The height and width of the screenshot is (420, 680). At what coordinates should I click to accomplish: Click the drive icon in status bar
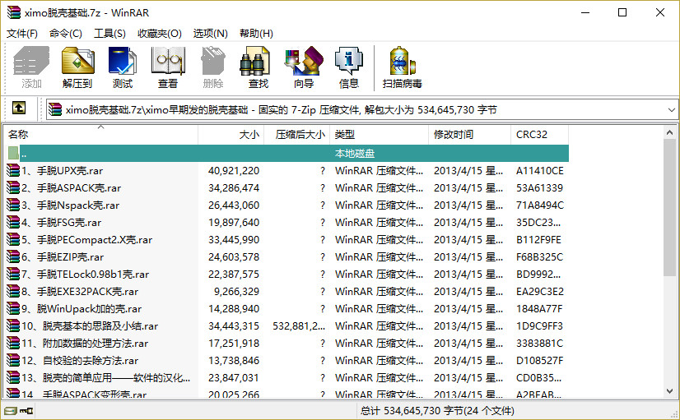pyautogui.click(x=10, y=411)
